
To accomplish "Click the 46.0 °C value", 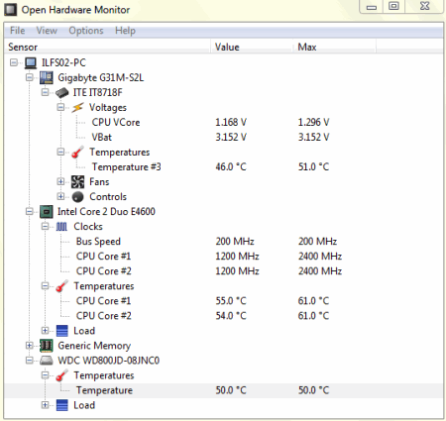I will [231, 166].
